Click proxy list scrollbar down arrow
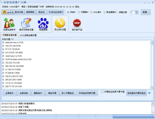Screen dimensions: 155x119 (152, 87)
